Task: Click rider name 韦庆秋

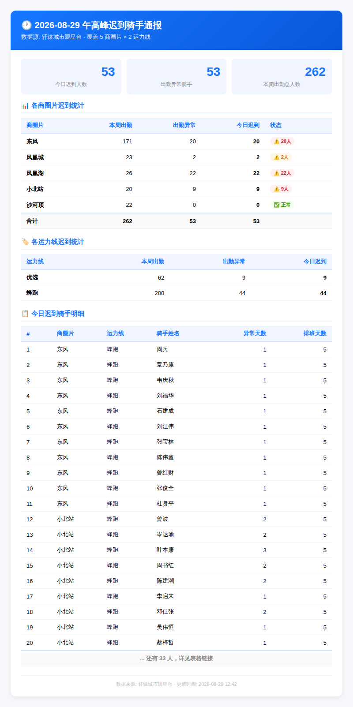Action: click(165, 380)
